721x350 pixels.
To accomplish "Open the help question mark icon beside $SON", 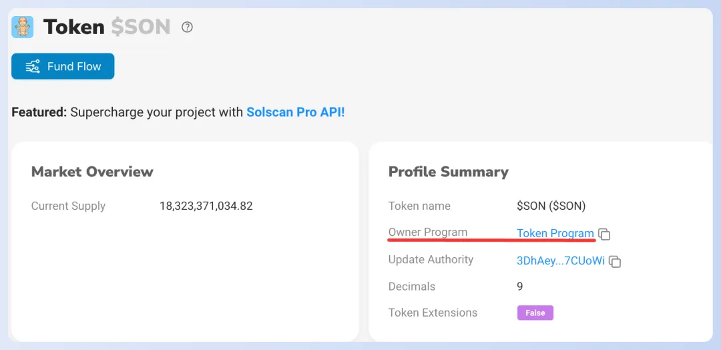I will tap(187, 27).
